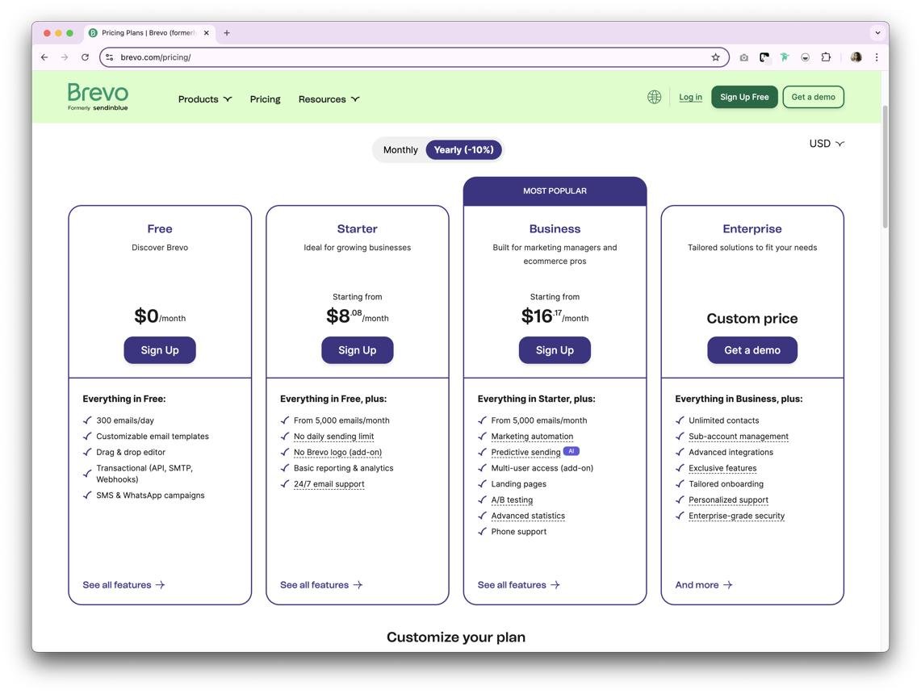Sign Up for the Starter plan

pyautogui.click(x=357, y=350)
